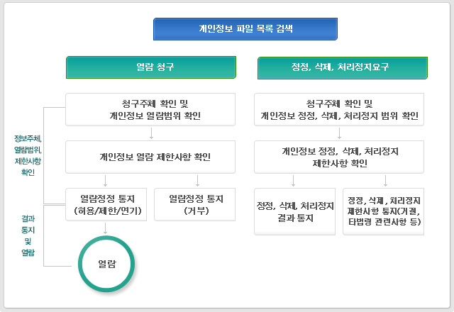Select the 정정, 삭제, 처리정지요구 header

tap(343, 68)
